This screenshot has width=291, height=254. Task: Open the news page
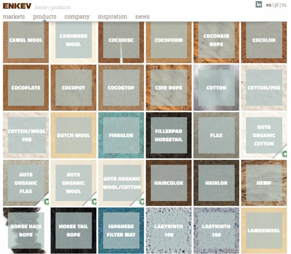[142, 17]
